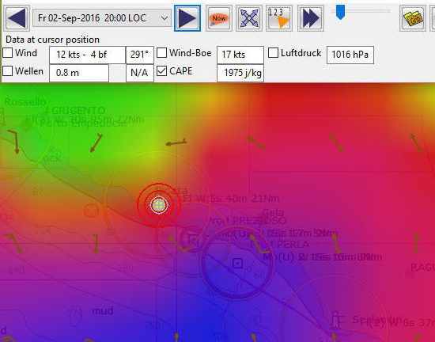Click the red circle station marker on map
Viewport: 435px width, 342px height.
159,205
